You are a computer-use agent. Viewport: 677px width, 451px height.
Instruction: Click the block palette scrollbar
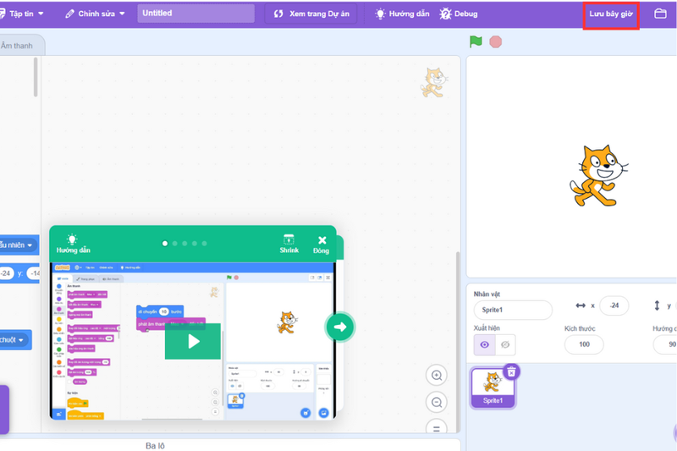point(36,78)
